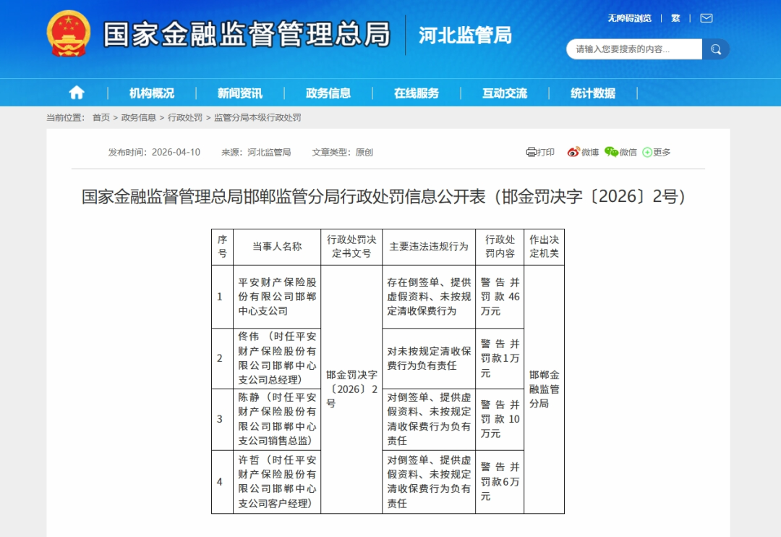Open the 新闻资讯 menu
The image size is (781, 537).
tap(240, 93)
